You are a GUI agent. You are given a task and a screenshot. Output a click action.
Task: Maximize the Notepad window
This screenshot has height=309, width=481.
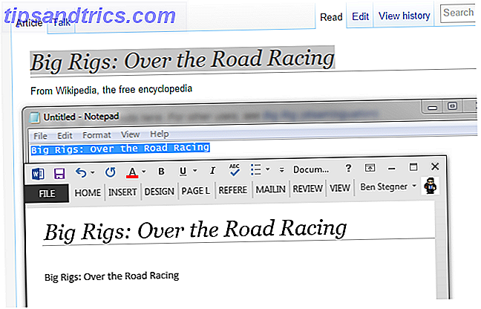tap(452, 106)
